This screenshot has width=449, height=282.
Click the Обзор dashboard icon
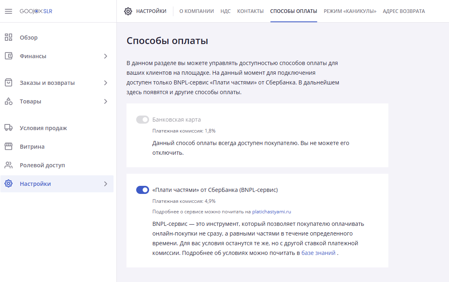[x=8, y=38]
